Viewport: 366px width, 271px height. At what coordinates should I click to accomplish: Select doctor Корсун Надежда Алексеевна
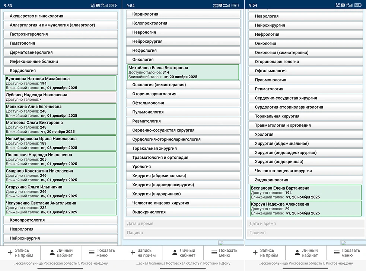point(306,209)
